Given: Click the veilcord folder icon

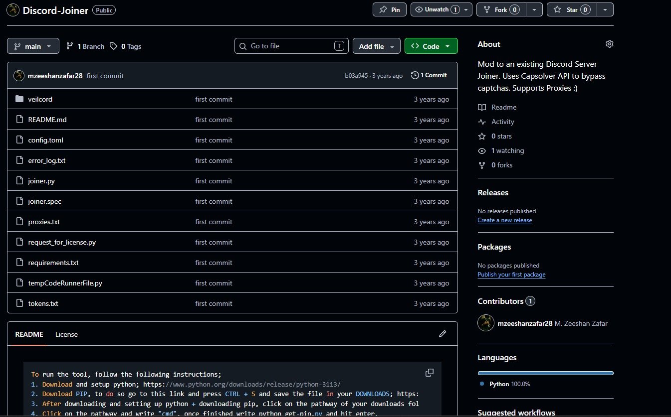Looking at the screenshot, I should (19, 99).
